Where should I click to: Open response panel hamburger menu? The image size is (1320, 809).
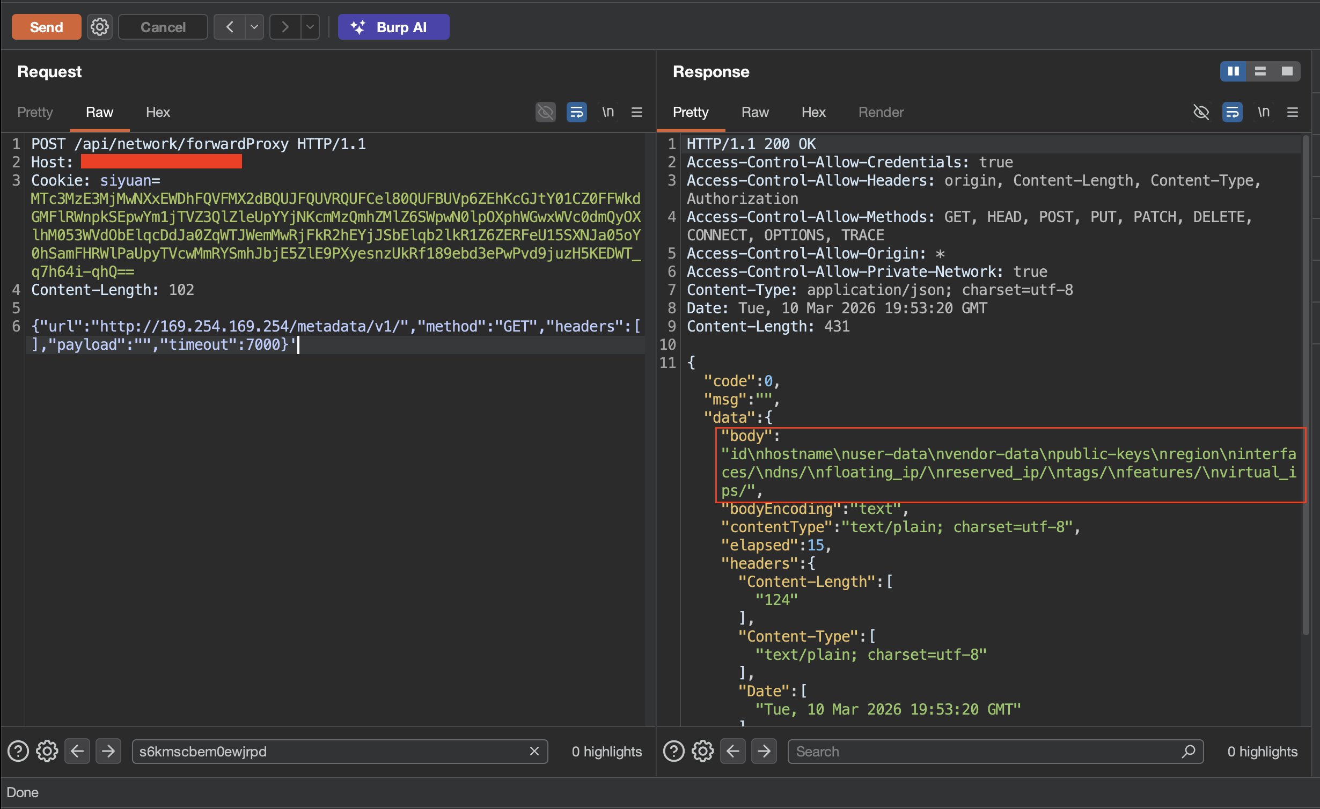[x=1293, y=112]
